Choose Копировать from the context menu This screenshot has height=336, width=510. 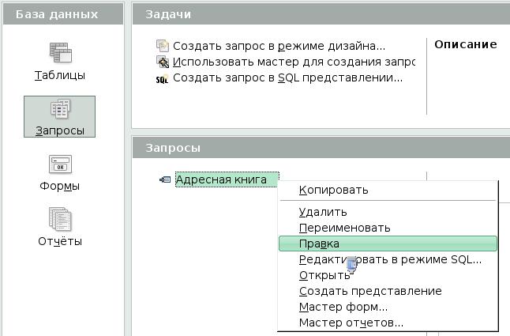pos(333,190)
